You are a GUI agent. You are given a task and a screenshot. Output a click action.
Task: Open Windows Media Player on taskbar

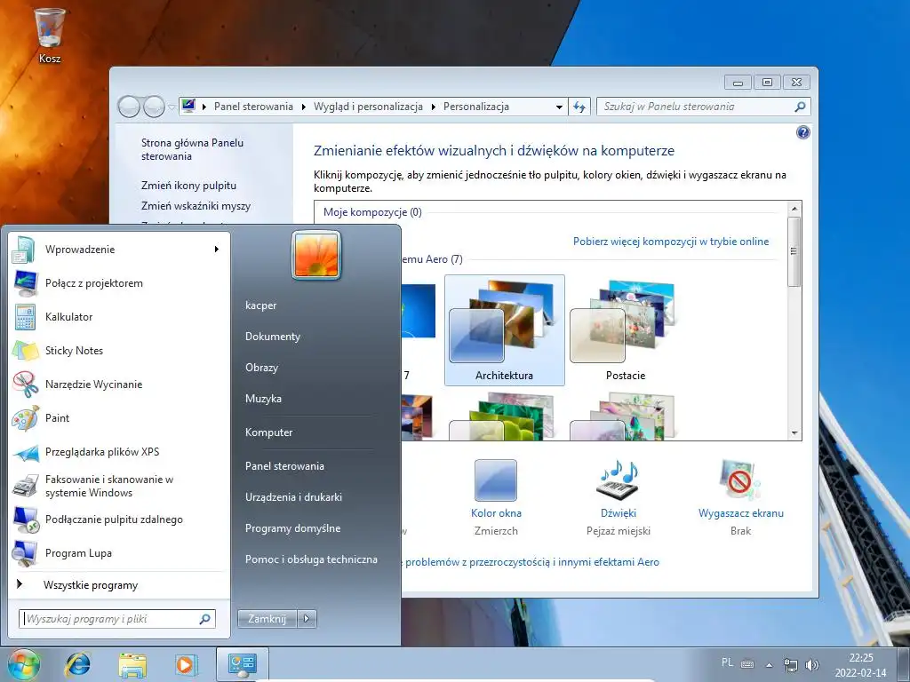(x=186, y=664)
